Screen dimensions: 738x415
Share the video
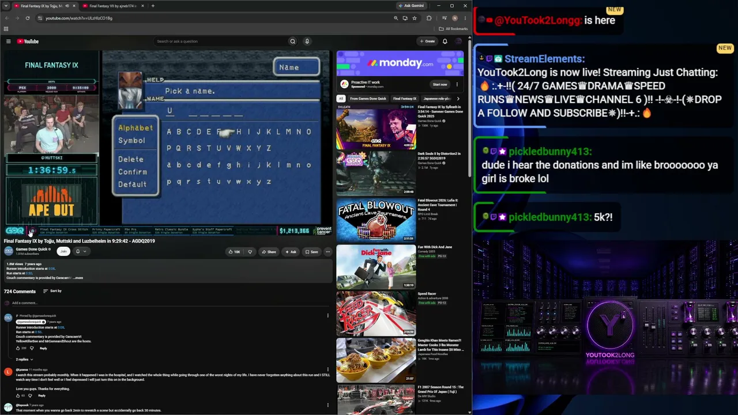269,252
